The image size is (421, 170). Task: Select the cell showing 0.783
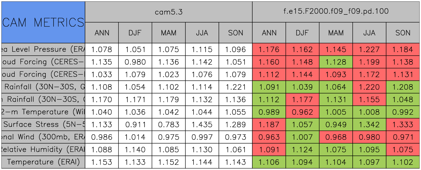[x=168, y=124]
